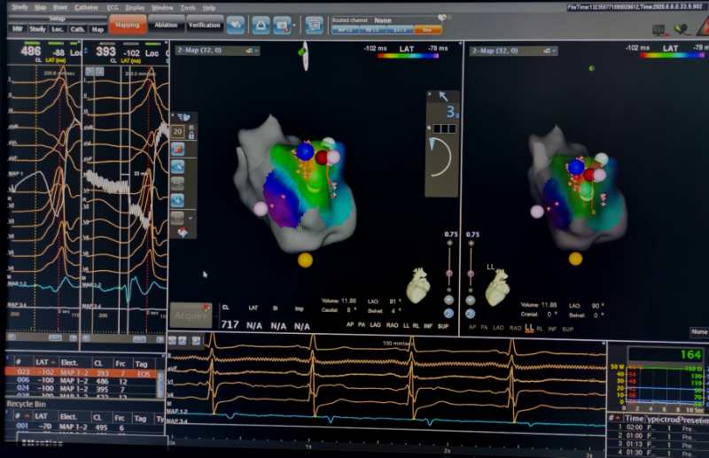Click the heart signal toolbar icon
The image size is (709, 458).
coord(236,25)
